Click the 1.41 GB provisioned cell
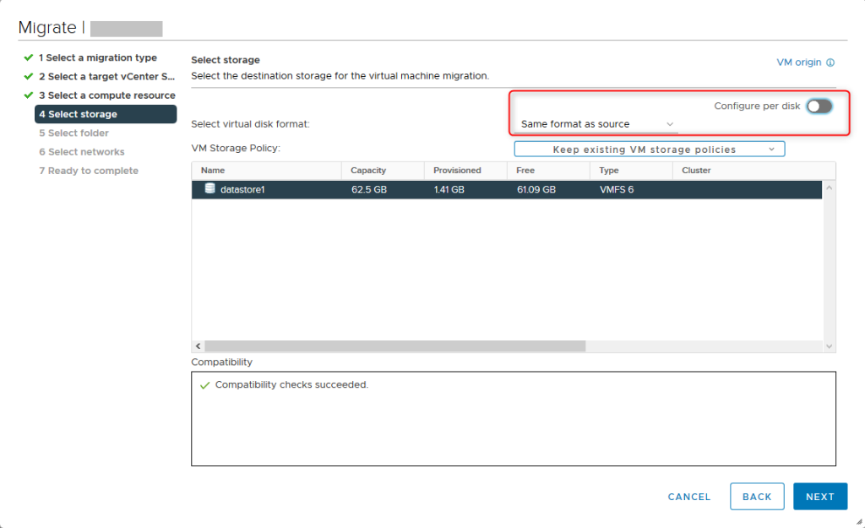 449,189
